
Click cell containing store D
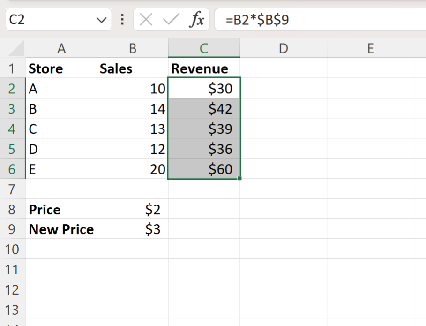62,149
